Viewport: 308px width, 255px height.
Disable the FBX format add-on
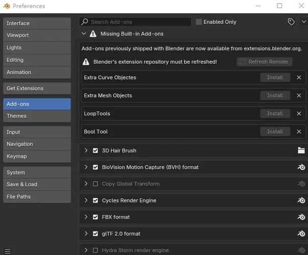point(95,217)
